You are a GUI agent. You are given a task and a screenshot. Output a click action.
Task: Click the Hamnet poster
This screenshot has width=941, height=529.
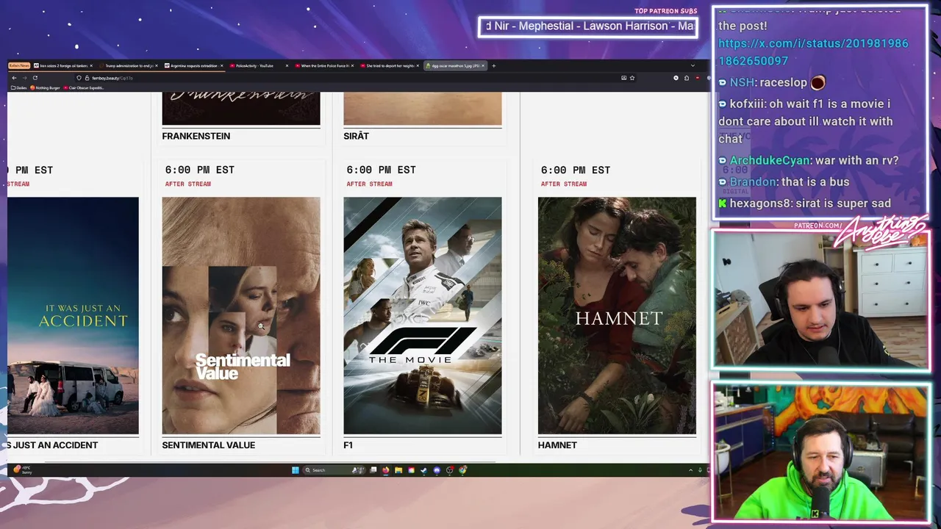(x=617, y=315)
